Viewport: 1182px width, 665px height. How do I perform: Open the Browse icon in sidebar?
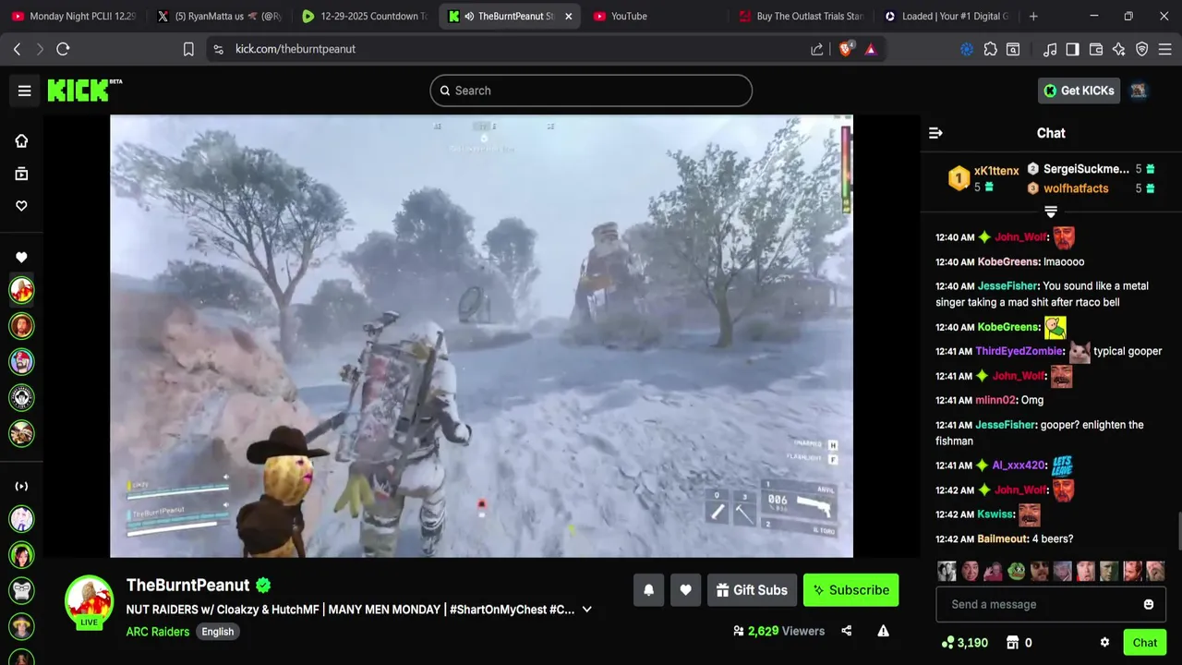21,174
